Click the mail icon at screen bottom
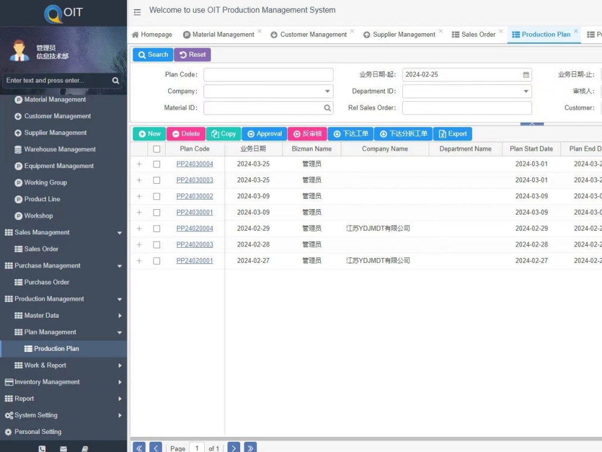Screen dimensions: 602x452 point(63,448)
